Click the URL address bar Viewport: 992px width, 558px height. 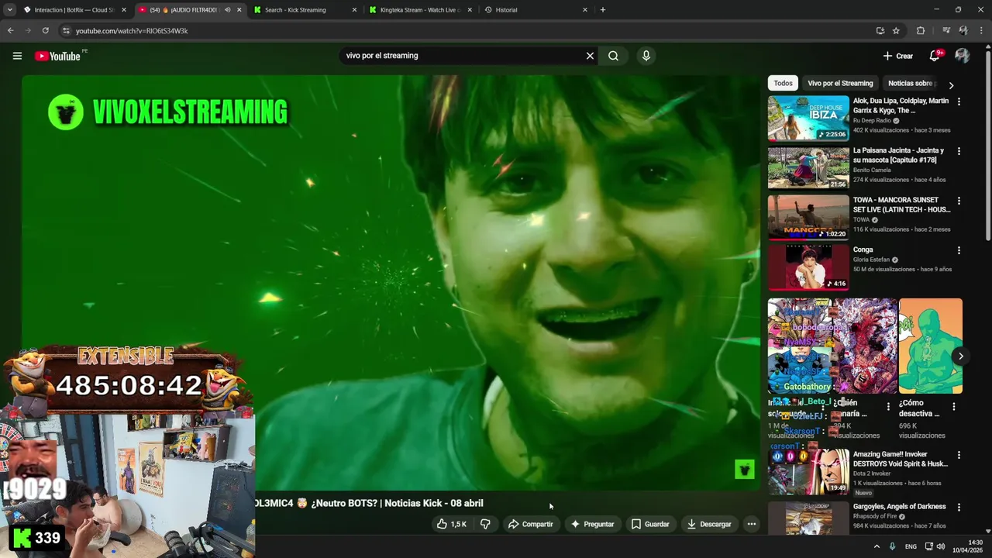click(465, 31)
